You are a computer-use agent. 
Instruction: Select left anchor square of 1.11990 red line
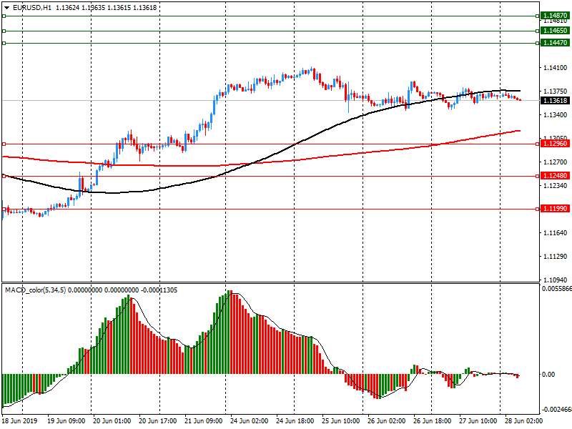(x=4, y=209)
